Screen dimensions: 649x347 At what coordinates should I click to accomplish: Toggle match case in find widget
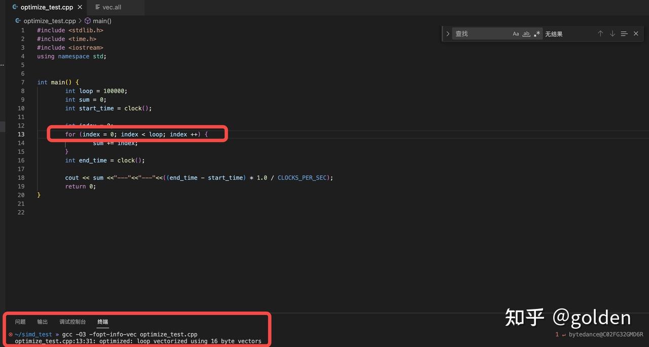point(516,34)
